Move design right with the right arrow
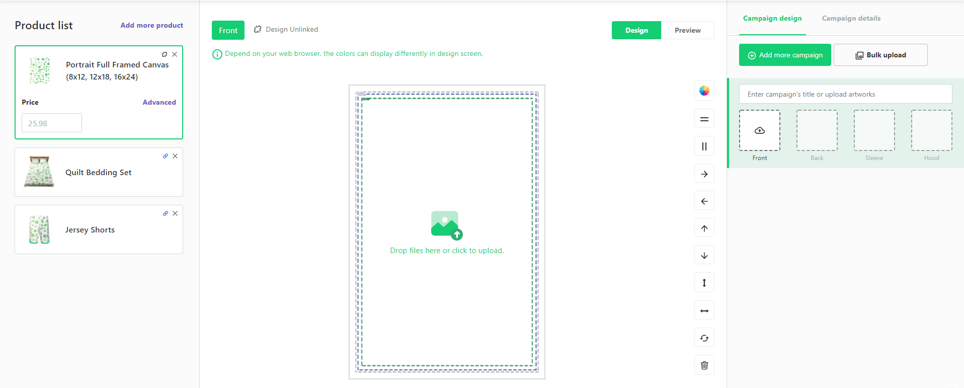The image size is (964, 388). point(704,174)
